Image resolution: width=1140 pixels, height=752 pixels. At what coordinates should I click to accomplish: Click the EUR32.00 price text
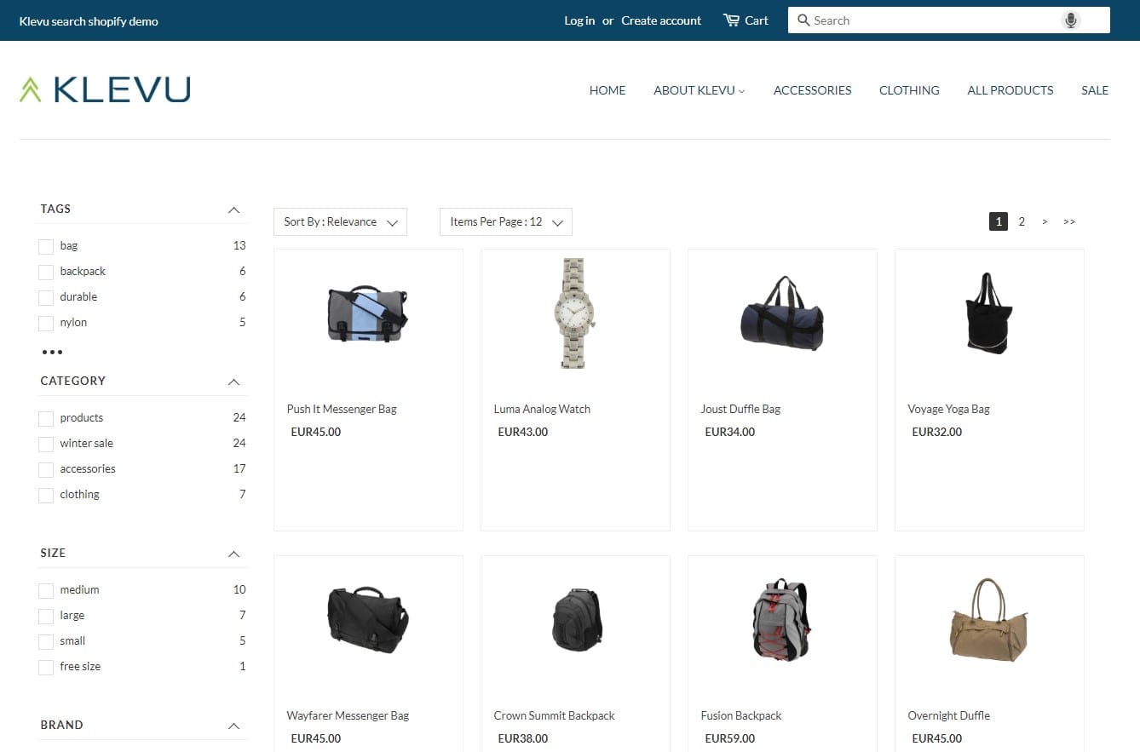point(937,433)
